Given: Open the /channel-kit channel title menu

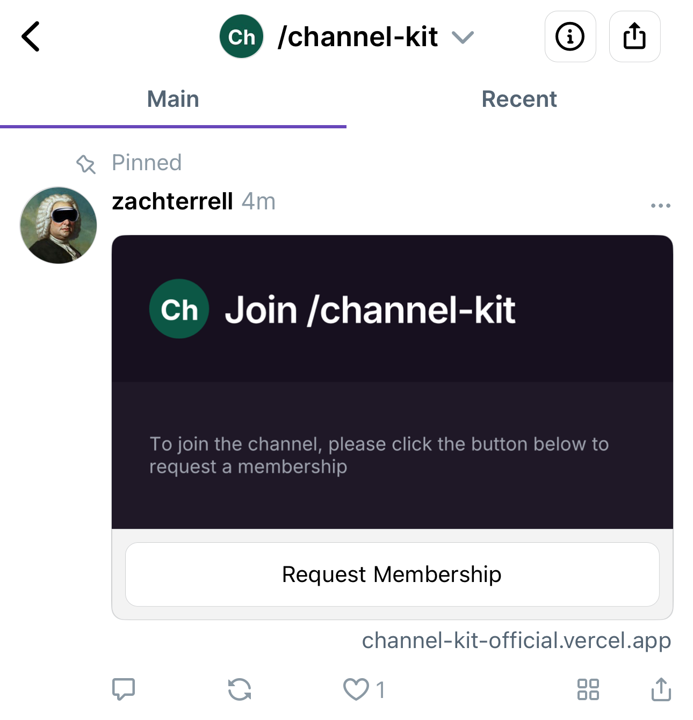Looking at the screenshot, I should click(358, 37).
